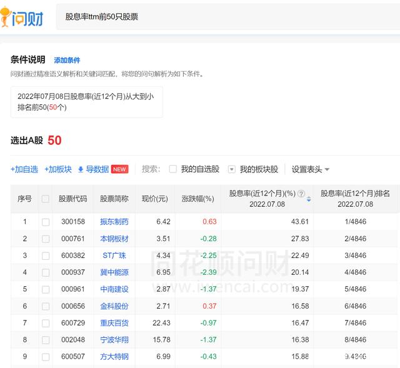Click the red 50 result count

[54, 141]
